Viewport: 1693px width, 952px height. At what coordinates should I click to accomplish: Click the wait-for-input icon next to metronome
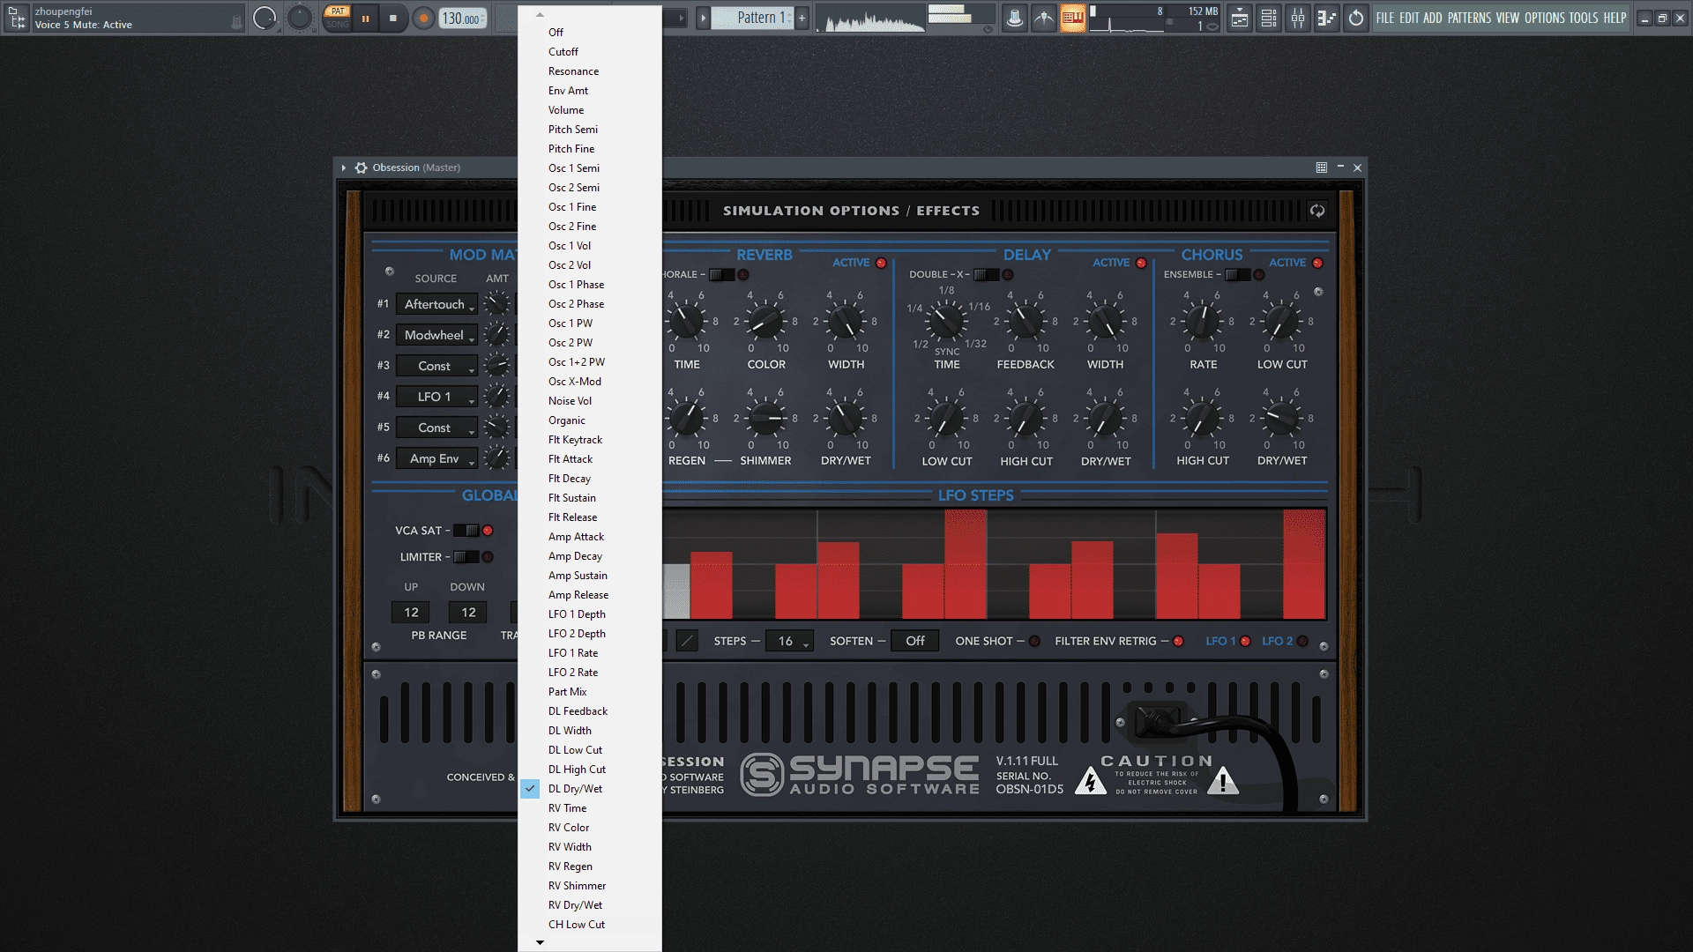(x=1044, y=18)
